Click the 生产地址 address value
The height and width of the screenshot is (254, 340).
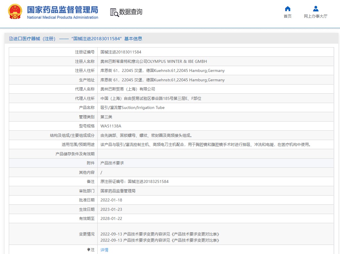(162, 80)
